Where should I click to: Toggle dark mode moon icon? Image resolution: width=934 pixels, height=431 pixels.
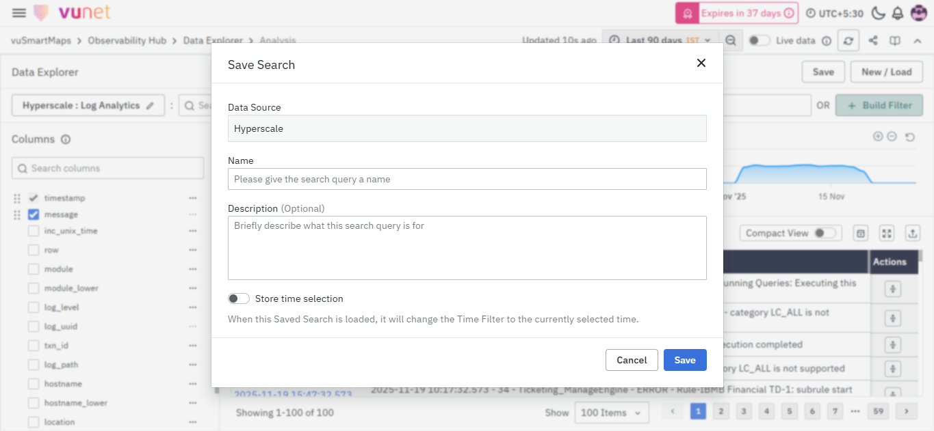pos(878,13)
